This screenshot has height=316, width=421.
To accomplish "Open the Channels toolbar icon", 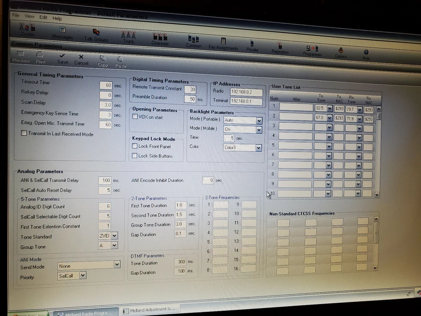I will [160, 39].
